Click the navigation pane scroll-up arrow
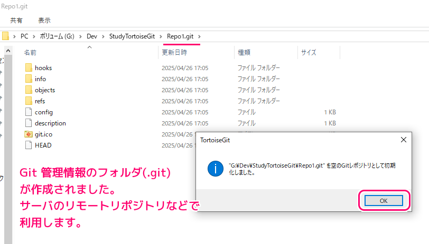429x244 pixels. point(8,51)
